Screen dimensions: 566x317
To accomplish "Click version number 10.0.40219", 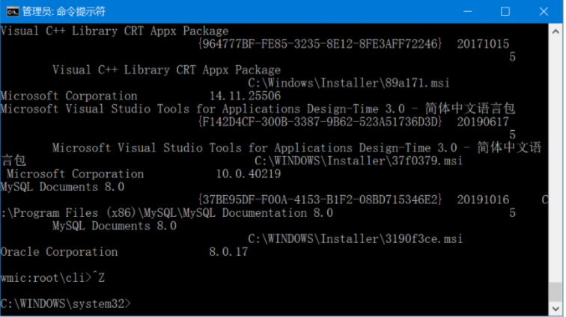I will (249, 173).
